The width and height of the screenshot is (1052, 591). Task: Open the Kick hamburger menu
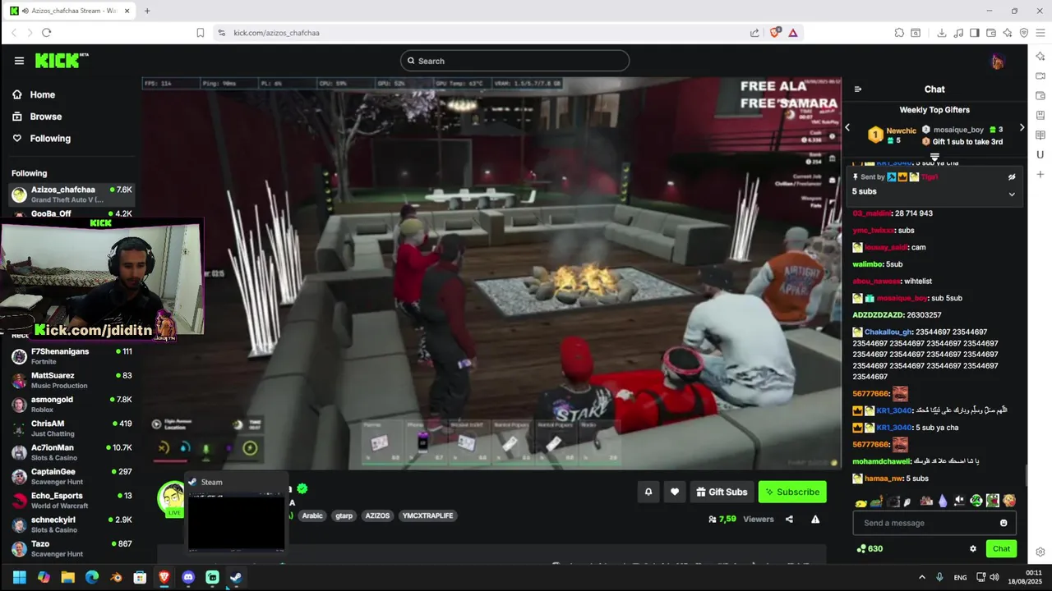(x=19, y=61)
